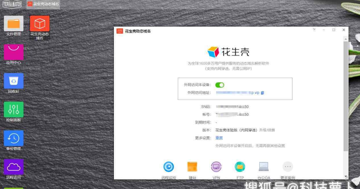Image resolution: width=360 pixels, height=189 pixels.
Task: Show 更多案例 via the ellipsis icon
Action: click(288, 167)
